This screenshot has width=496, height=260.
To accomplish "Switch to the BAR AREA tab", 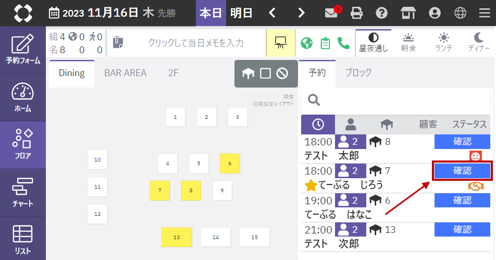I will pyautogui.click(x=125, y=73).
